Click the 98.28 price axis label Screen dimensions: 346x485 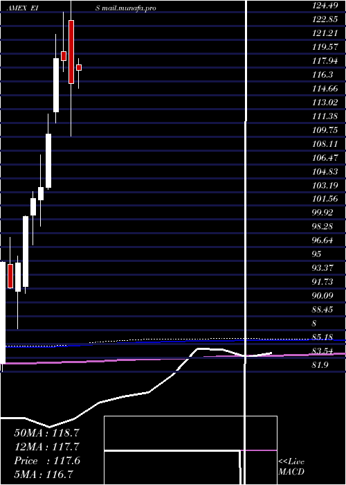pyautogui.click(x=323, y=227)
